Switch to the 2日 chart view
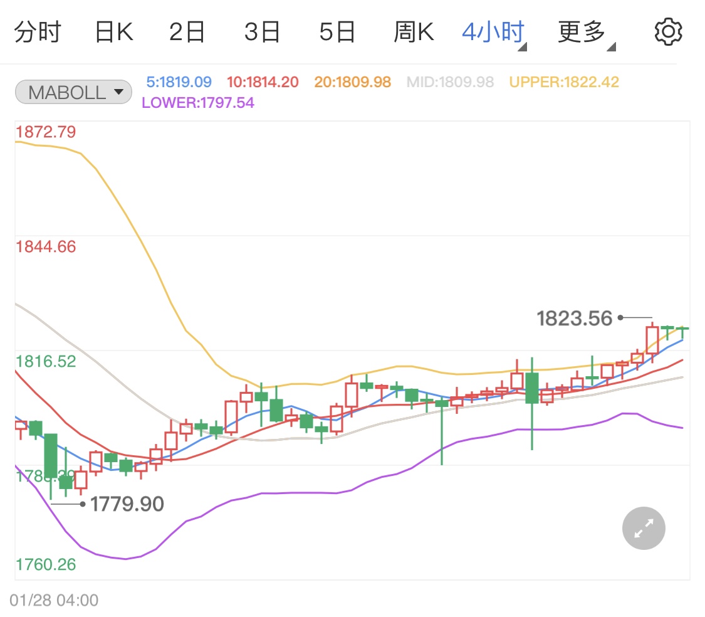 pos(187,32)
